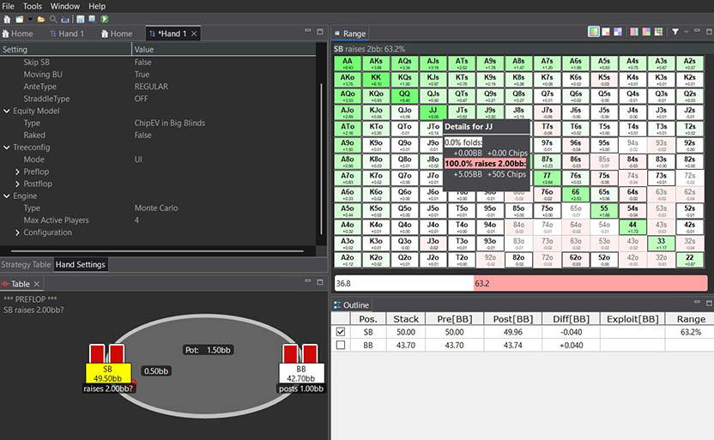Switch to the Hand Settings tab
This screenshot has height=440, width=714.
81,264
